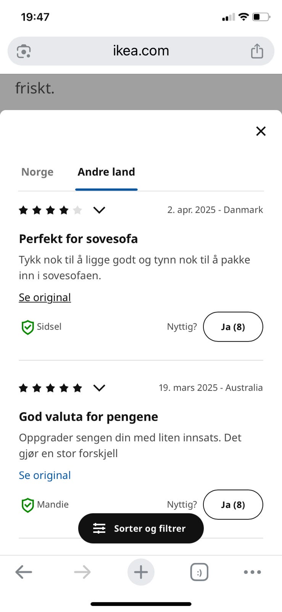The width and height of the screenshot is (282, 612).
Task: Switch to the Norge tab
Action: click(x=37, y=172)
